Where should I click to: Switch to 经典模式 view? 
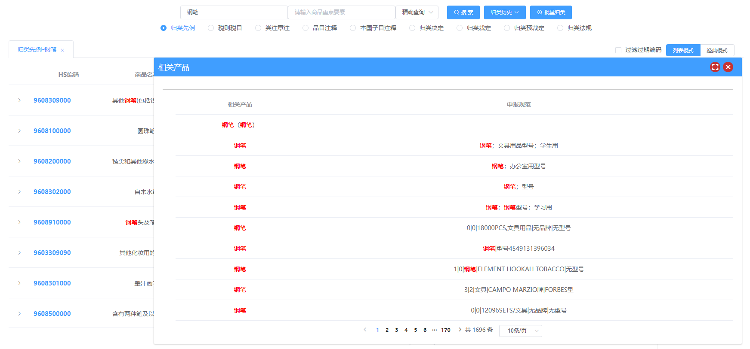[717, 50]
